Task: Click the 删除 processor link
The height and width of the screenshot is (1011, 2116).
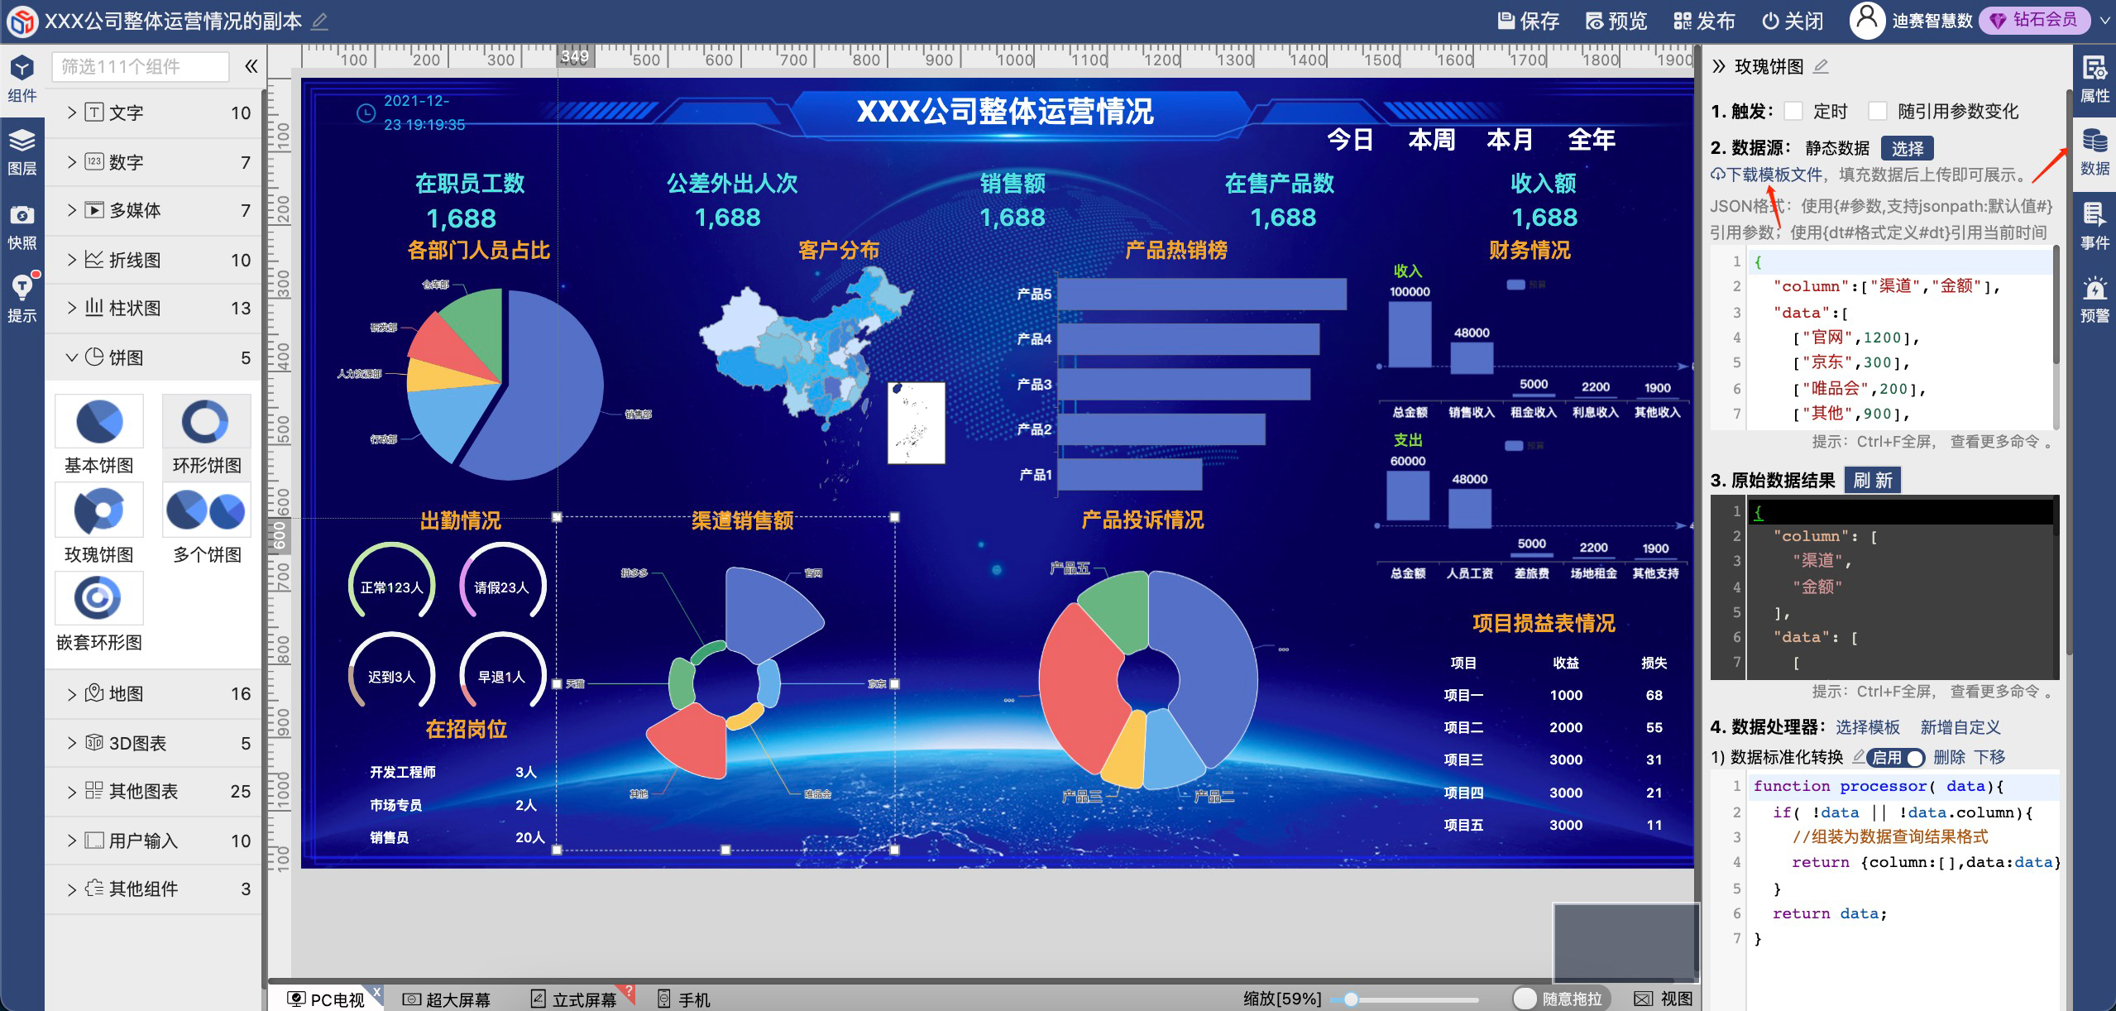Action: [1949, 757]
